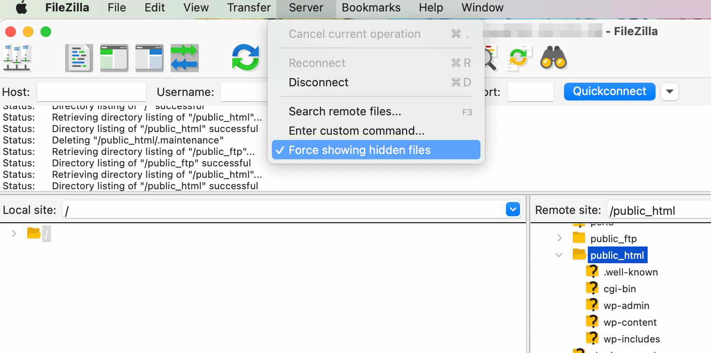Image resolution: width=711 pixels, height=353 pixels.
Task: Click the magnifier file search icon
Action: point(491,58)
